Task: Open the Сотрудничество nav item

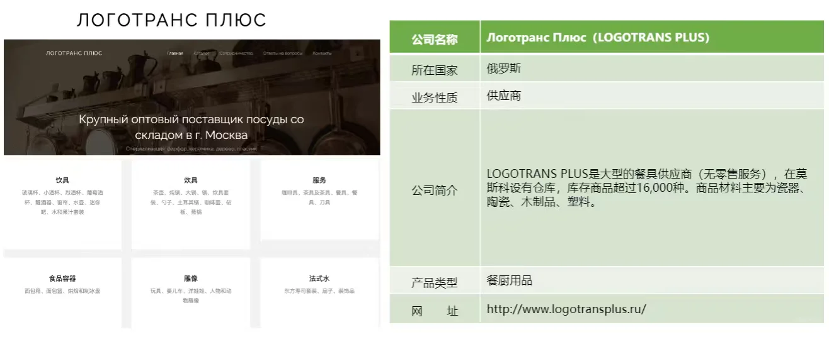Action: [236, 53]
